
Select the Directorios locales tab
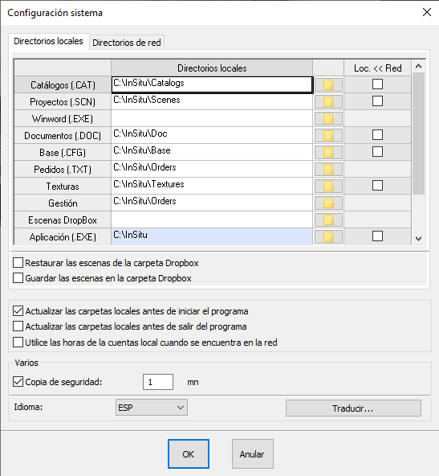[x=48, y=41]
